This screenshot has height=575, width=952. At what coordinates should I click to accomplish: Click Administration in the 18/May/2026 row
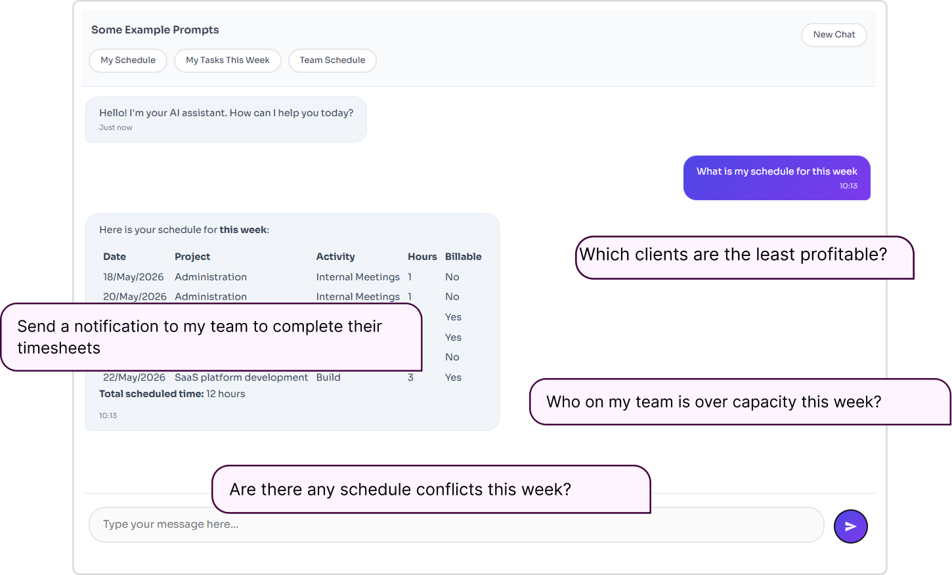click(211, 277)
